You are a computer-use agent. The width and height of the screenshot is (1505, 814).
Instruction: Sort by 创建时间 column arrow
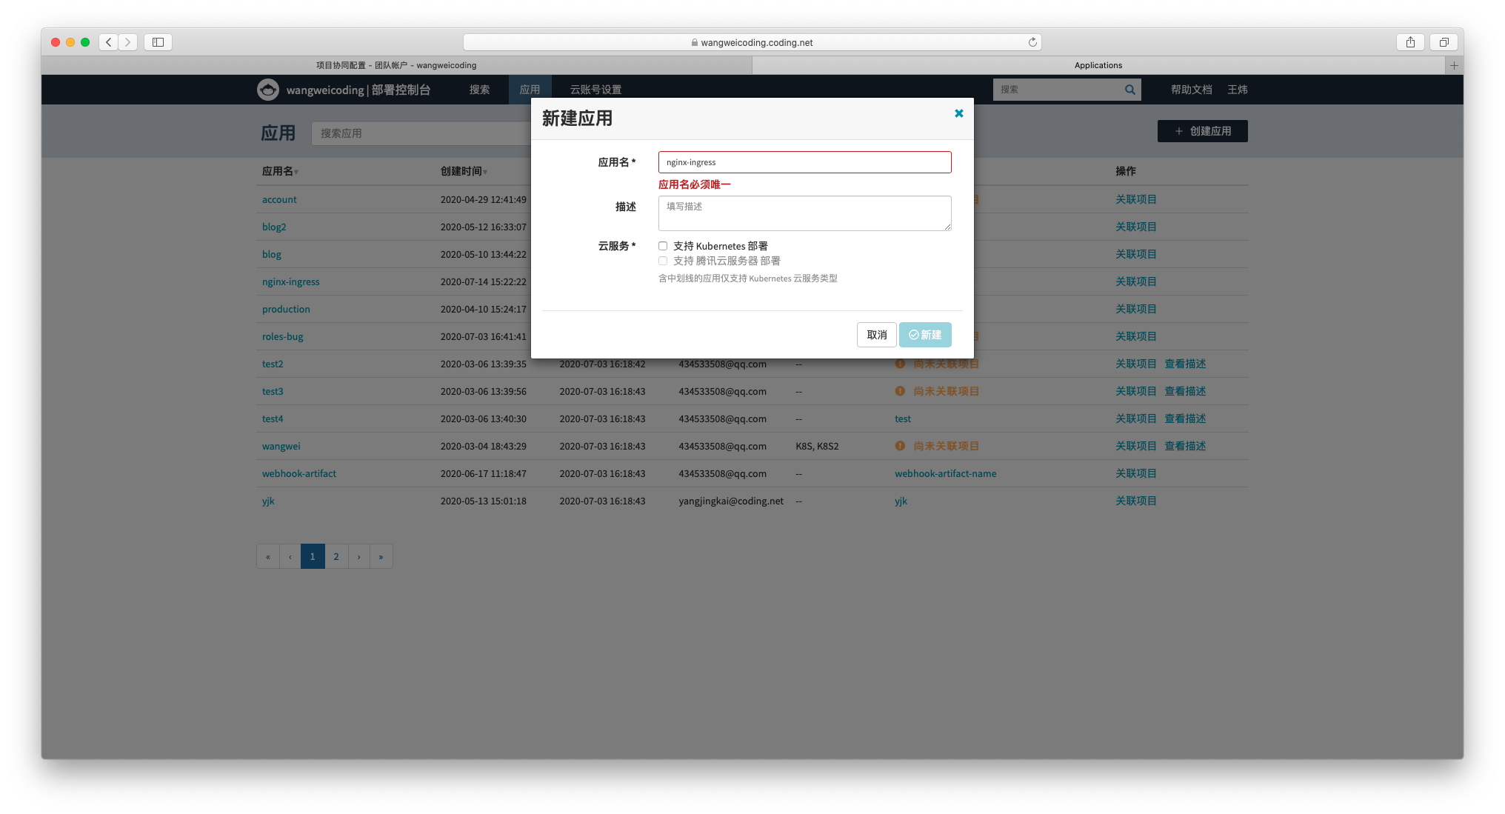(x=485, y=172)
